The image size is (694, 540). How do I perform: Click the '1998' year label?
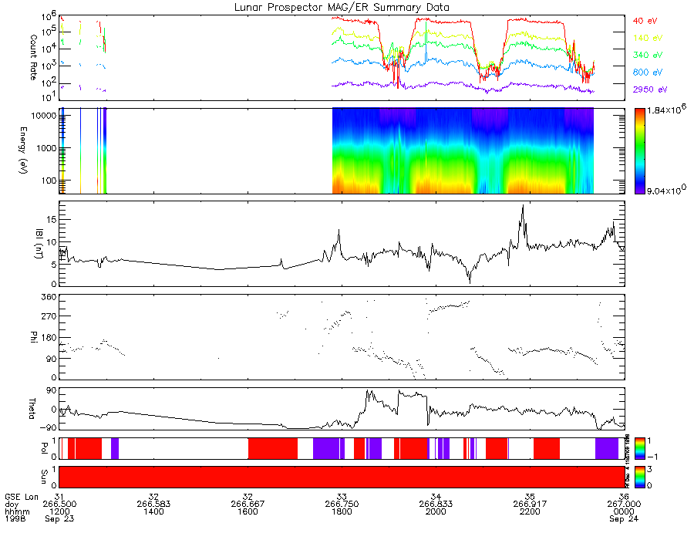tap(15, 518)
